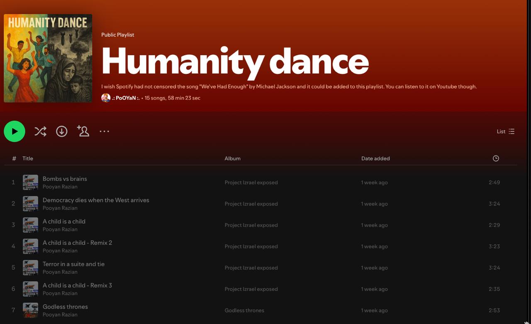Click the Public Playlist label
Screen dimensions: 531x324
pyautogui.click(x=117, y=35)
